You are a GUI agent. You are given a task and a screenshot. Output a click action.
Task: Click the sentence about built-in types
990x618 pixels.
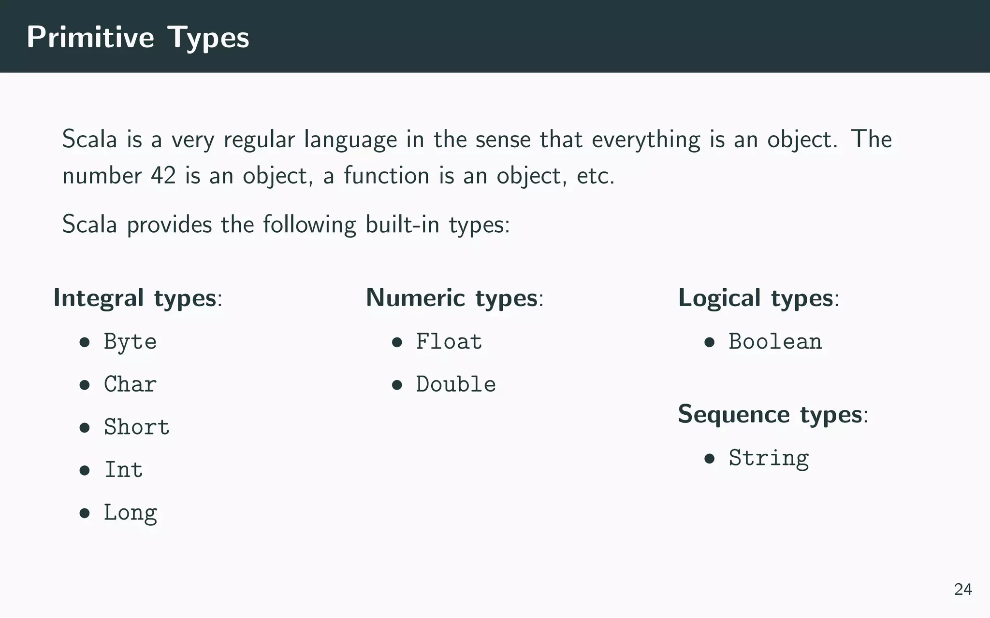[x=286, y=225]
